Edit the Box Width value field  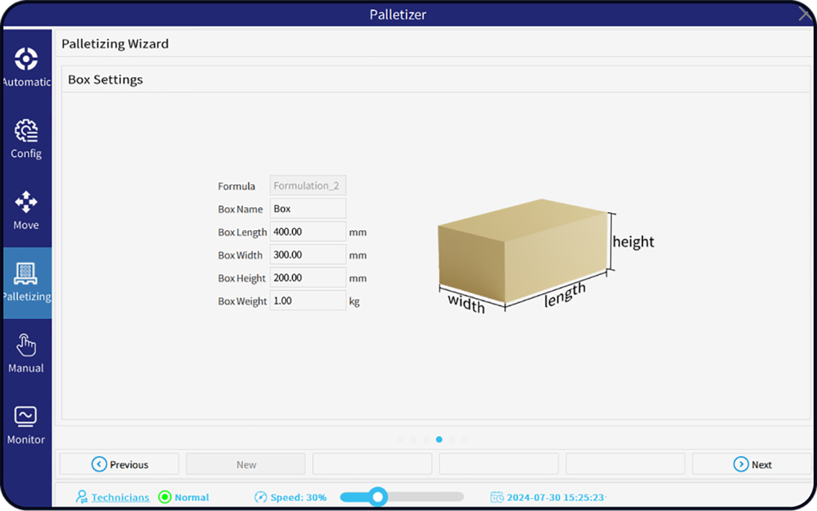pos(308,255)
